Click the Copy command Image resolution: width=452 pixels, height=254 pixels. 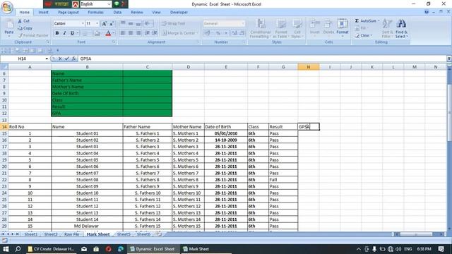point(25,28)
